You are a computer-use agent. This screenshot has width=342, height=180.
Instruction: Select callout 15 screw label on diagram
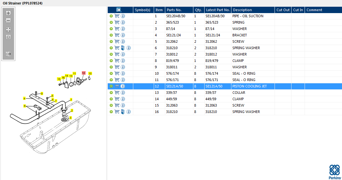coord(59,79)
